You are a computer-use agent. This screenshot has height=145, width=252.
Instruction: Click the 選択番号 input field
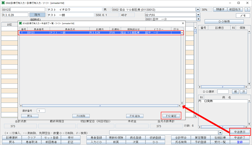pyautogui.click(x=41, y=111)
